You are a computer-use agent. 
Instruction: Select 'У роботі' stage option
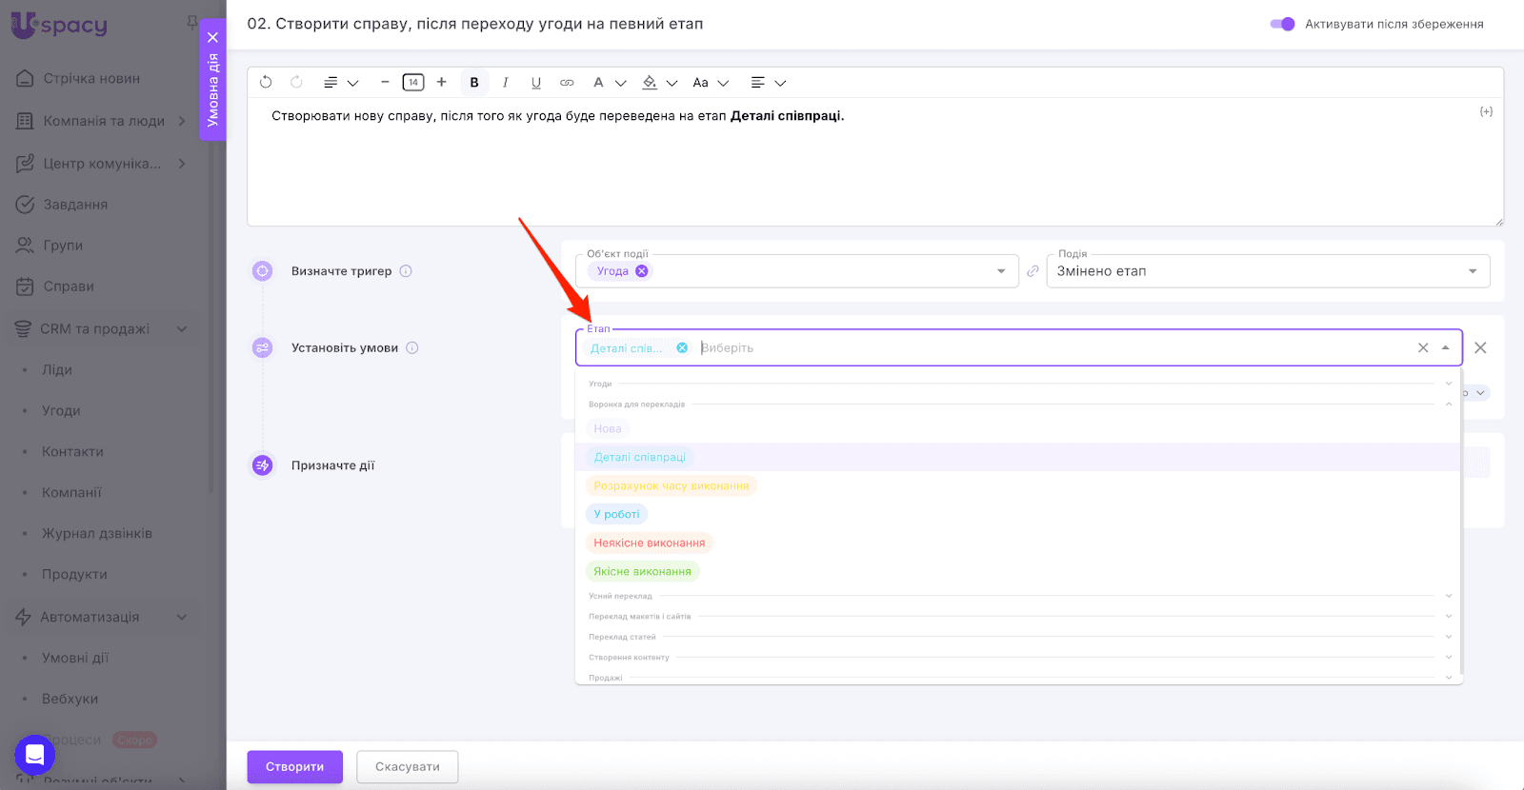pos(616,514)
